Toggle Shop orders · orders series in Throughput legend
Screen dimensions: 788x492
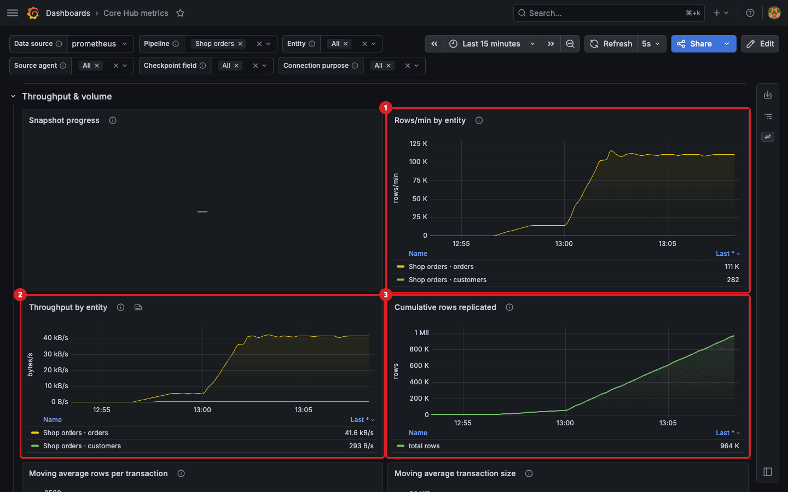point(76,433)
